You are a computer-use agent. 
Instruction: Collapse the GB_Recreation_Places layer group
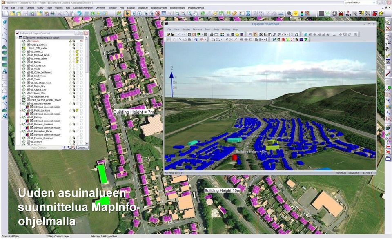tap(21, 131)
